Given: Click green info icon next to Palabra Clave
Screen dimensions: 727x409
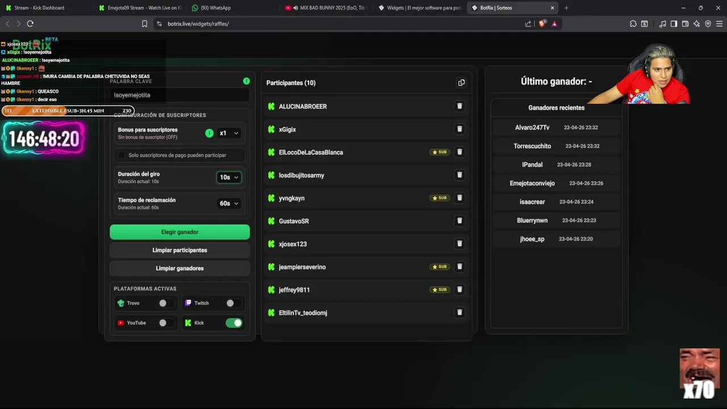Looking at the screenshot, I should tap(246, 81).
